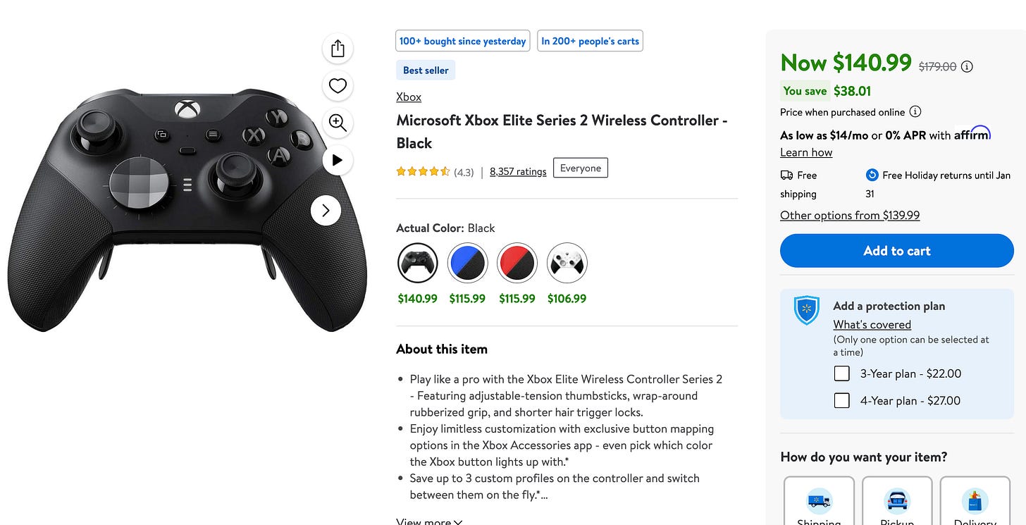This screenshot has height=525, width=1026.
Task: Select the white controller priced $106.99
Action: [567, 262]
